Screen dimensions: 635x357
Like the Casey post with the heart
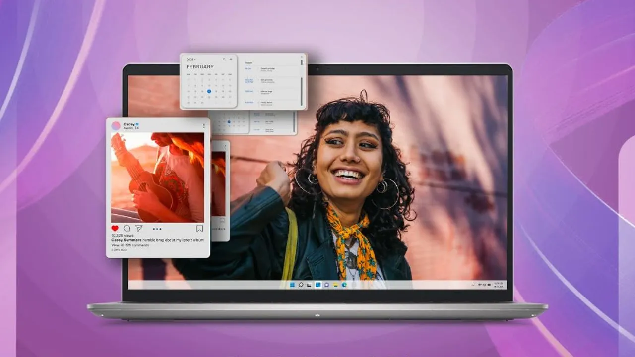coord(115,229)
